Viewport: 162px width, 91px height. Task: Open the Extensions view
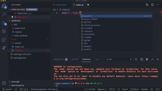coord(4,40)
